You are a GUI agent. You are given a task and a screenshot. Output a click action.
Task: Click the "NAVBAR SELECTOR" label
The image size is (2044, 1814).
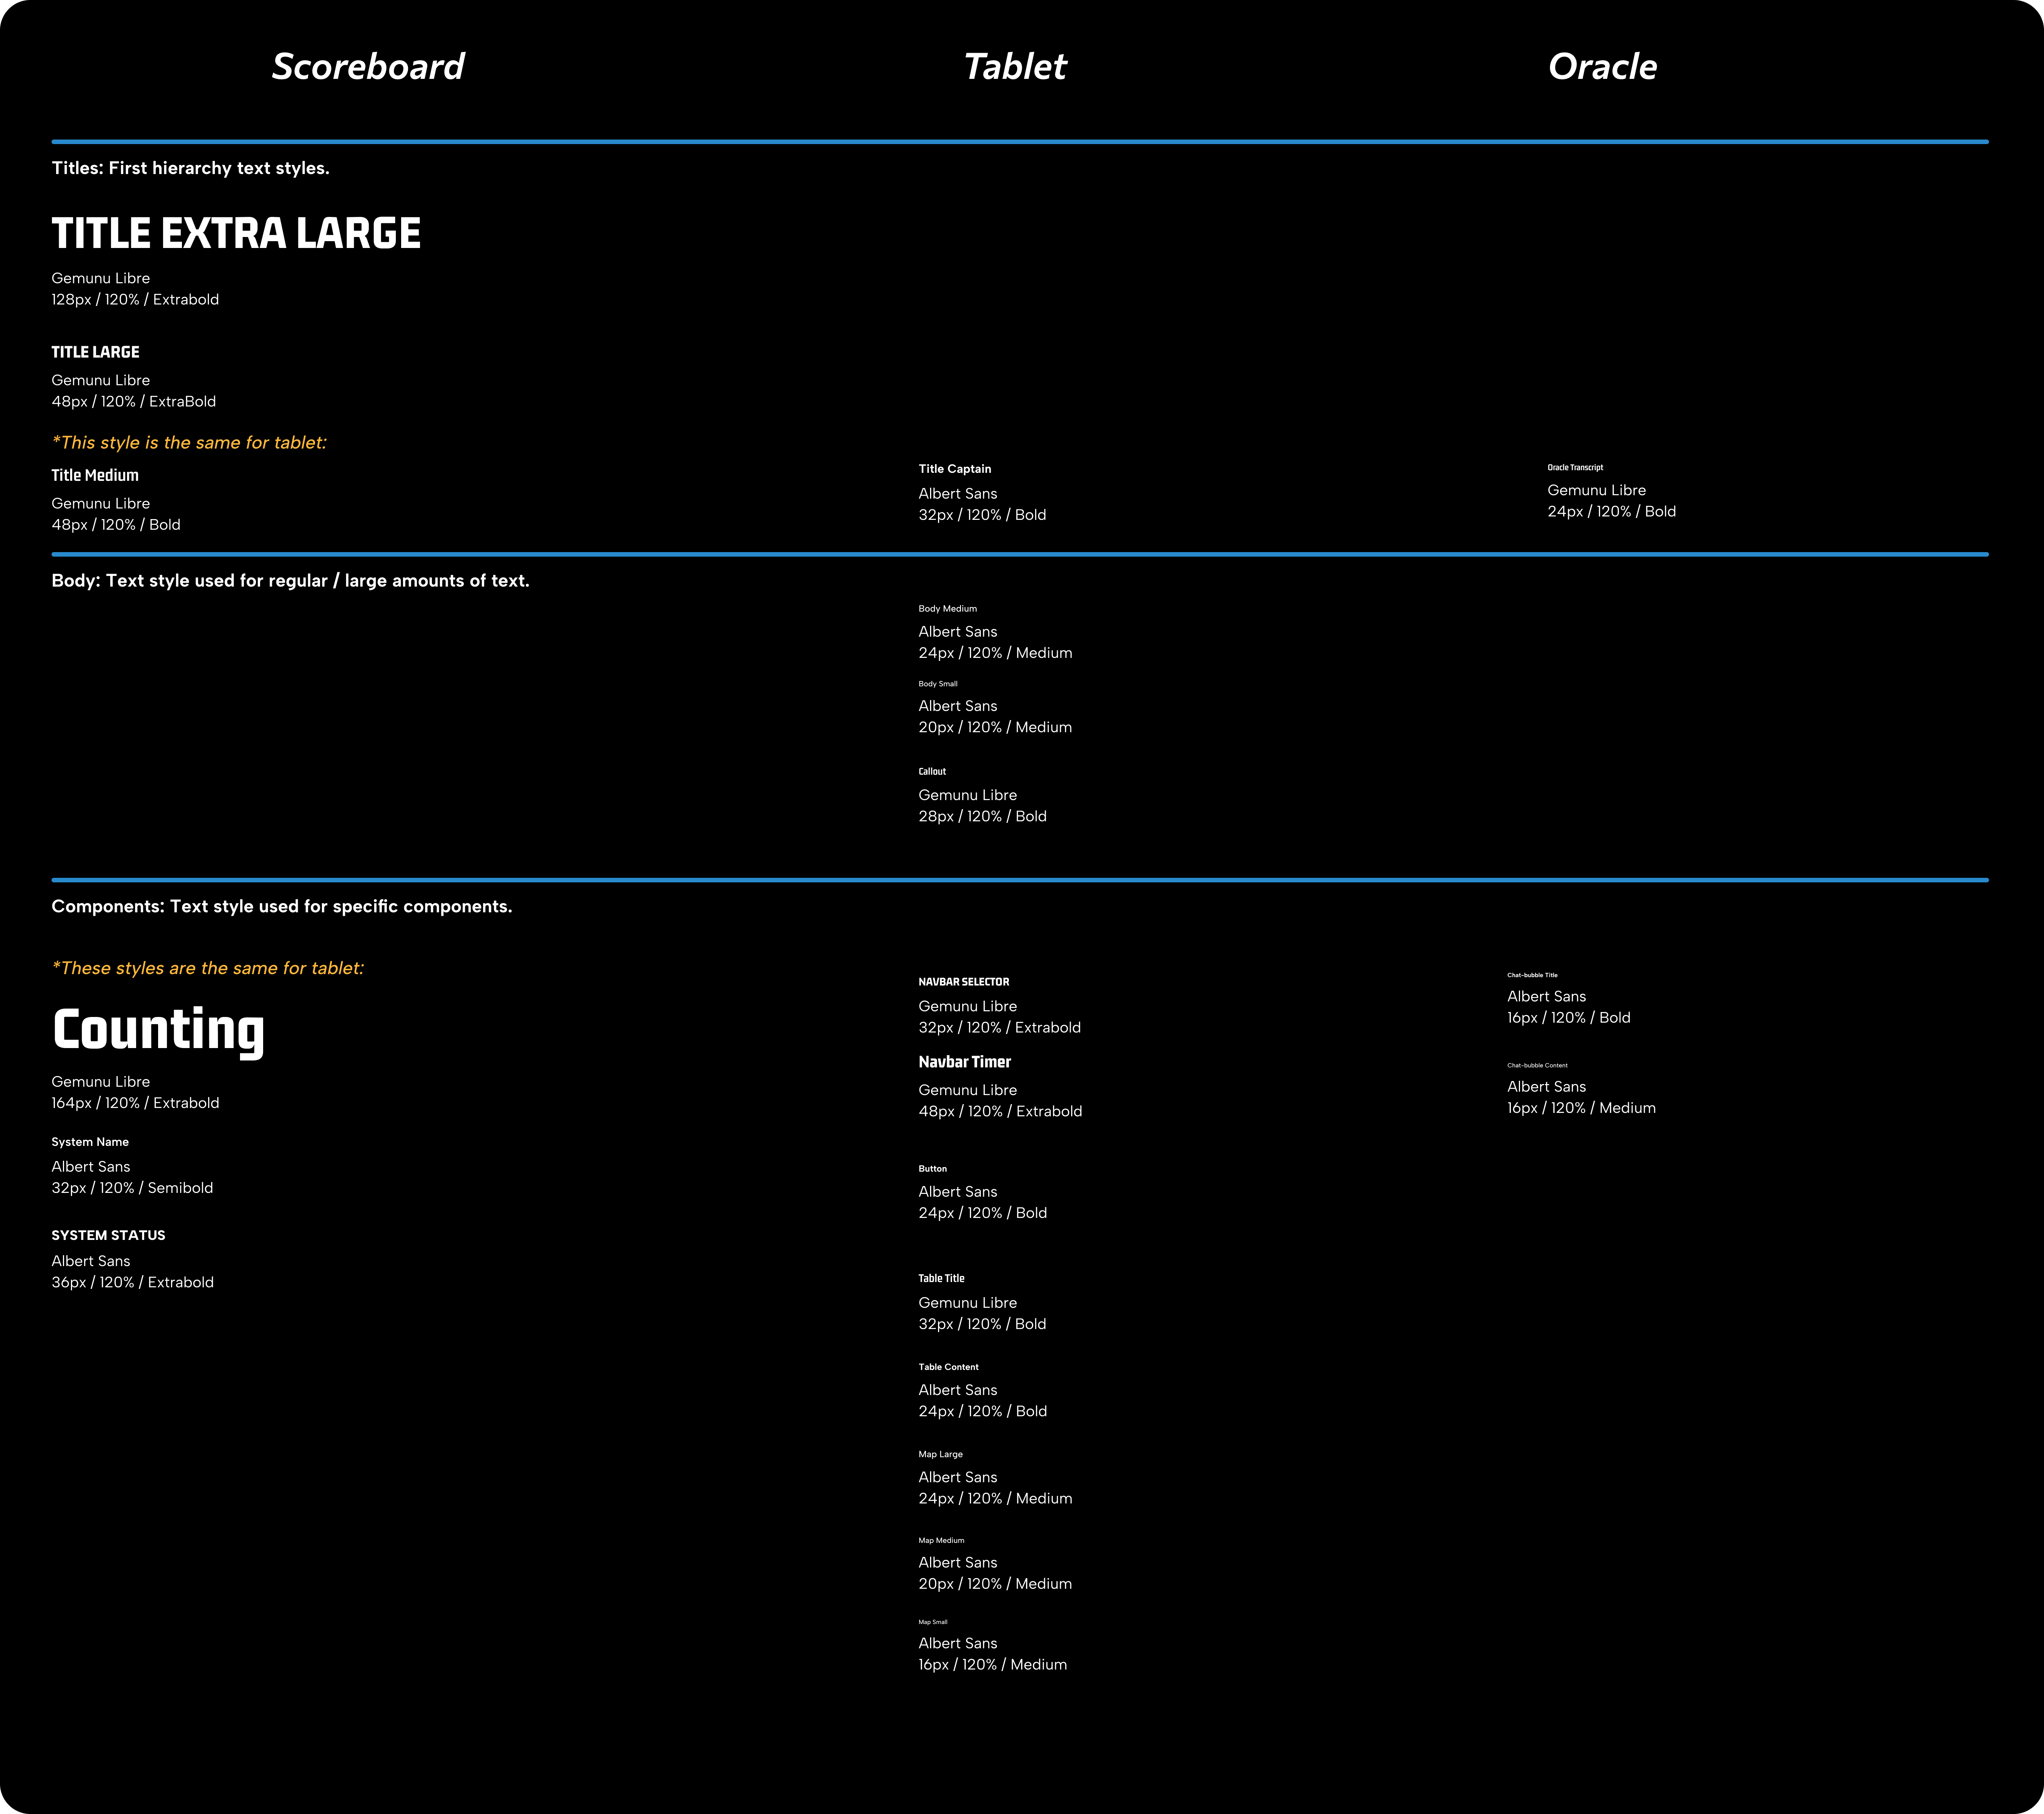coord(964,982)
